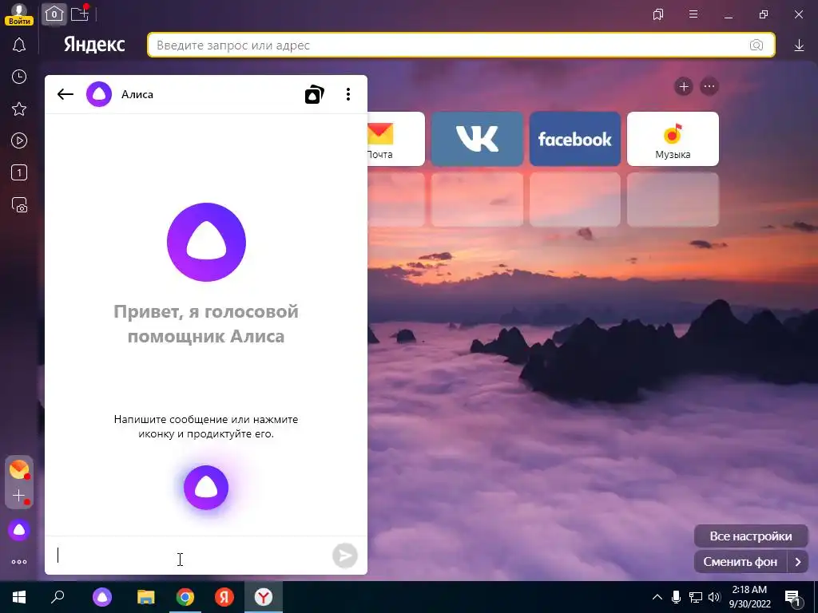
Task: Add a service with sidebar plus icon
Action: click(19, 496)
